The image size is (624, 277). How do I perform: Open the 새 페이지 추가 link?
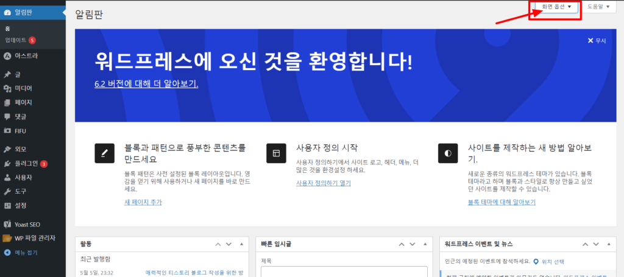click(143, 202)
